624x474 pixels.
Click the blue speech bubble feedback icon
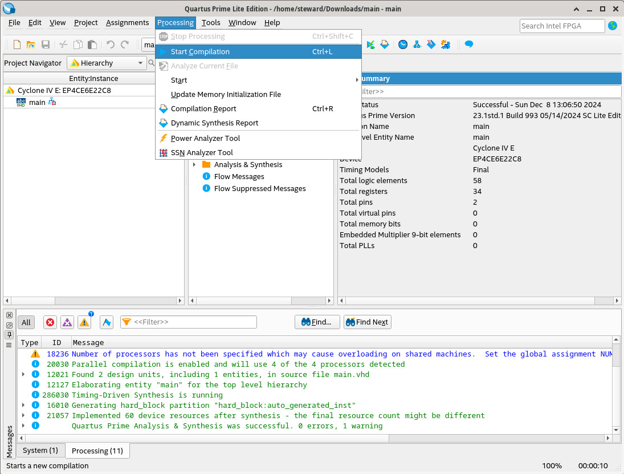pos(469,44)
